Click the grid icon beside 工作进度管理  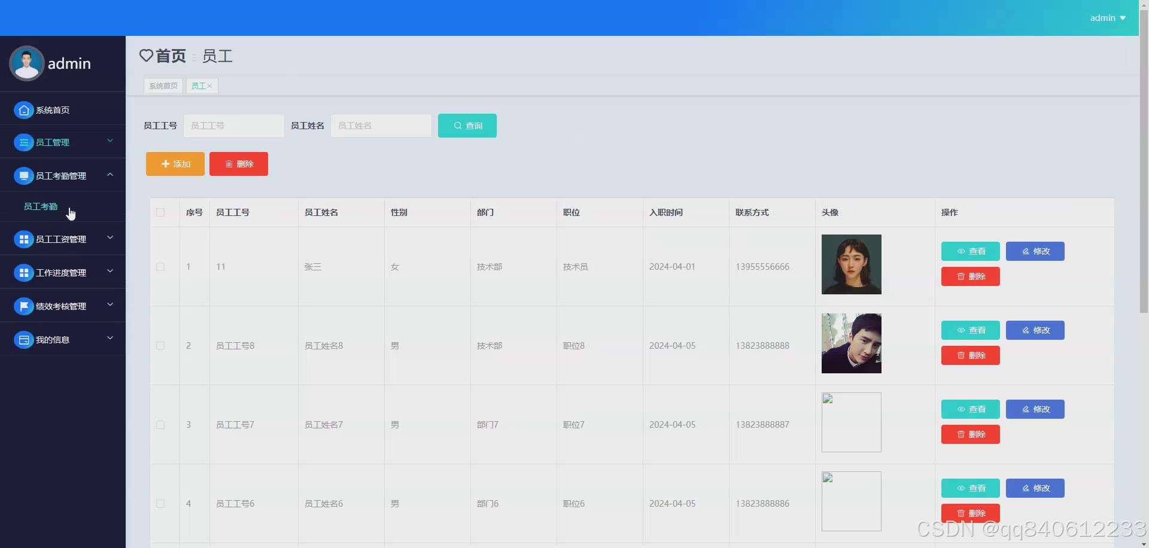pyautogui.click(x=23, y=273)
